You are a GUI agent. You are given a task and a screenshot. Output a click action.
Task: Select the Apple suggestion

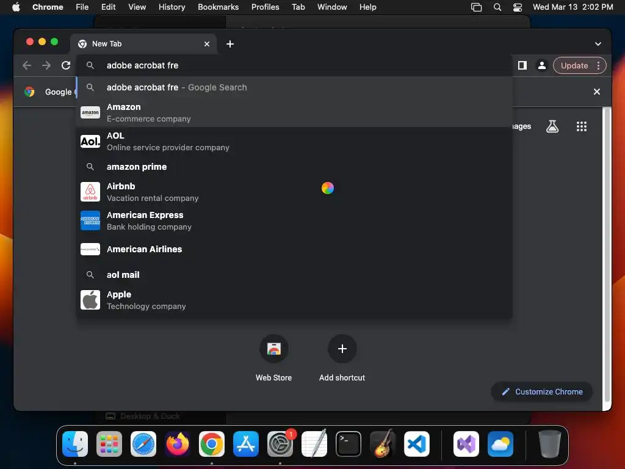pyautogui.click(x=294, y=300)
